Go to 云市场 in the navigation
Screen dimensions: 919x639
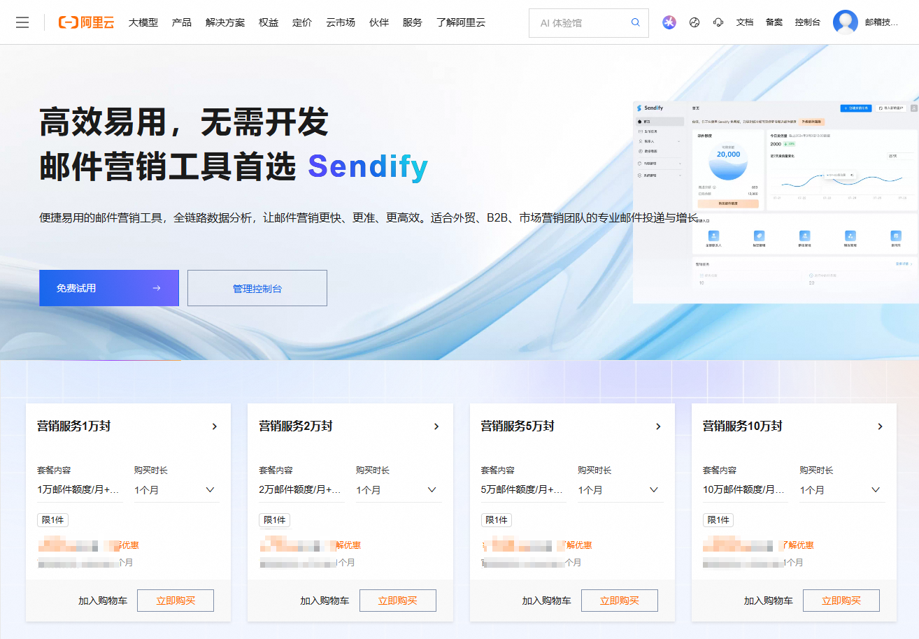tap(341, 22)
